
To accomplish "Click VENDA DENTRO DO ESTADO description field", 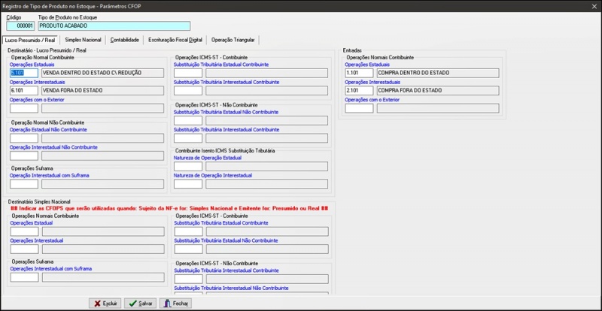I will (102, 73).
